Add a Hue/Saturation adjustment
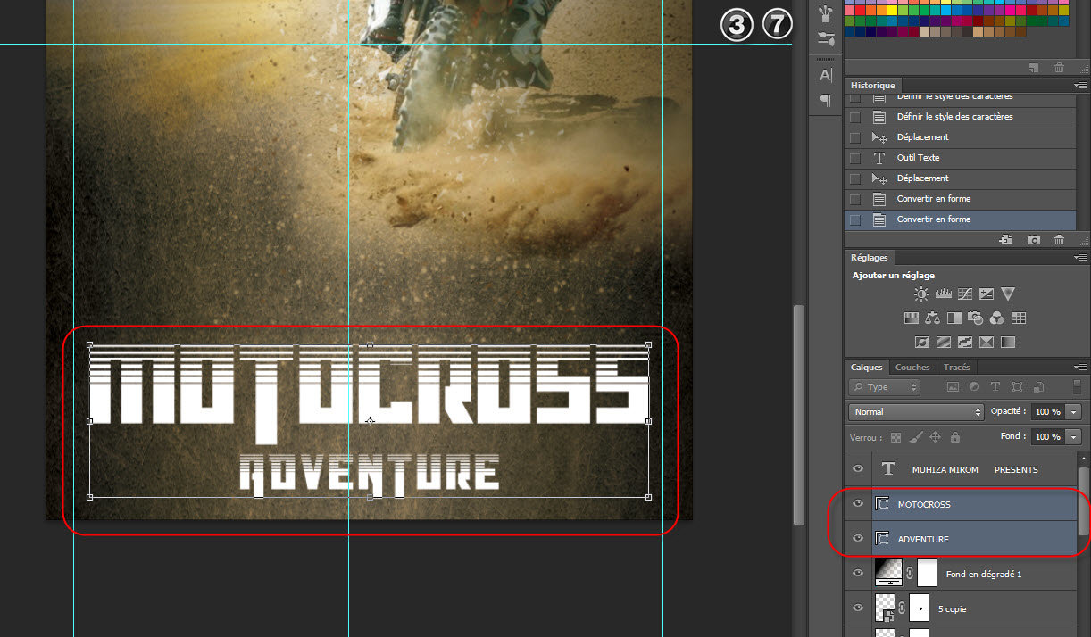This screenshot has width=1091, height=637. (x=912, y=318)
